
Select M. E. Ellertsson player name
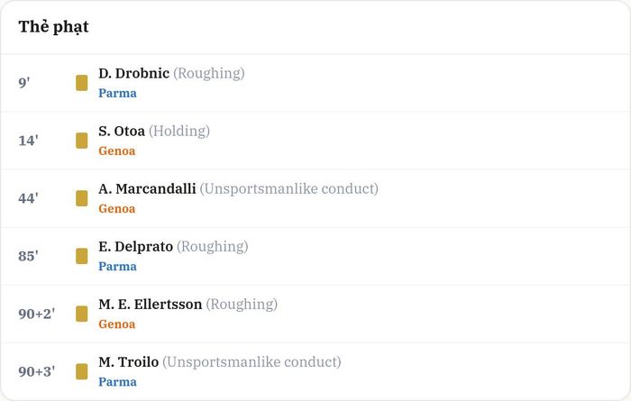pos(151,304)
